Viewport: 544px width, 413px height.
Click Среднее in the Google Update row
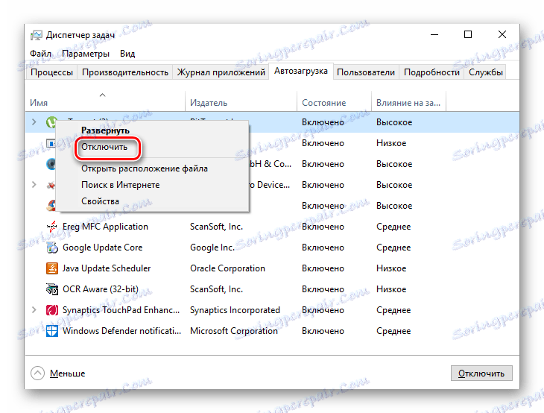393,248
